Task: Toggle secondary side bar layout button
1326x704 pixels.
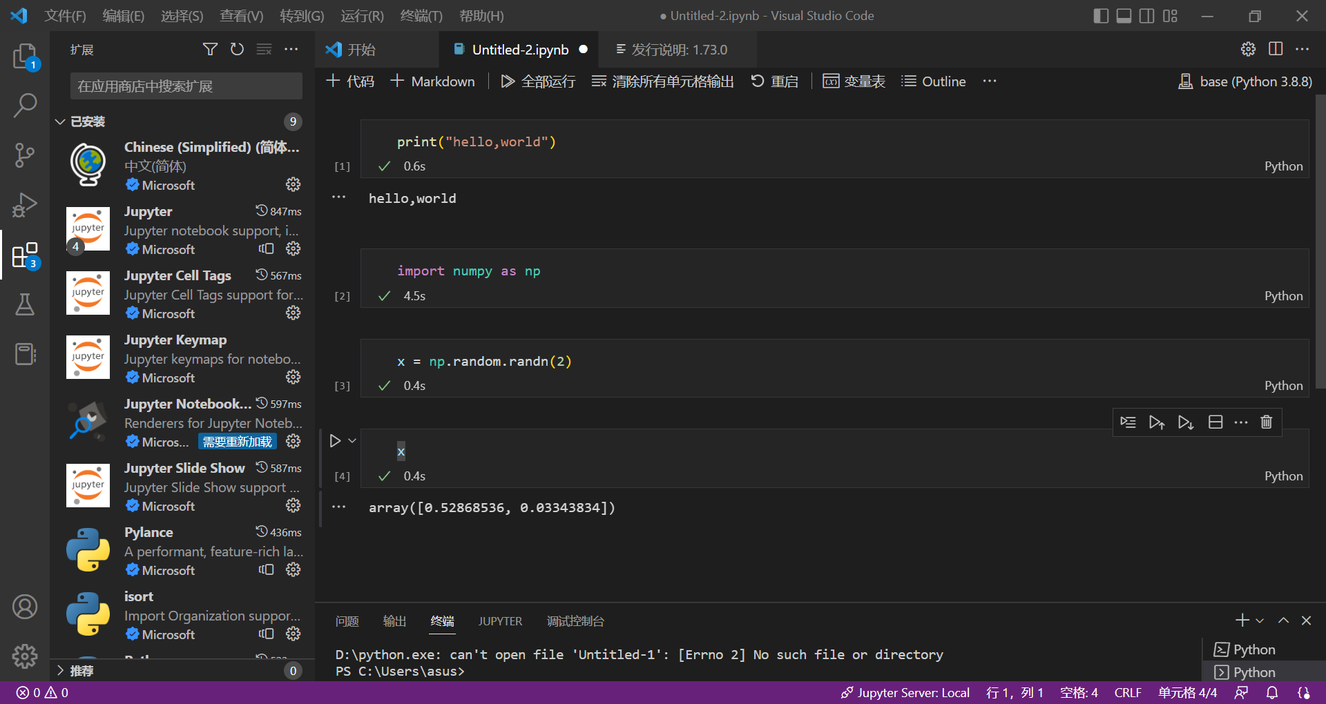Action: (1146, 15)
